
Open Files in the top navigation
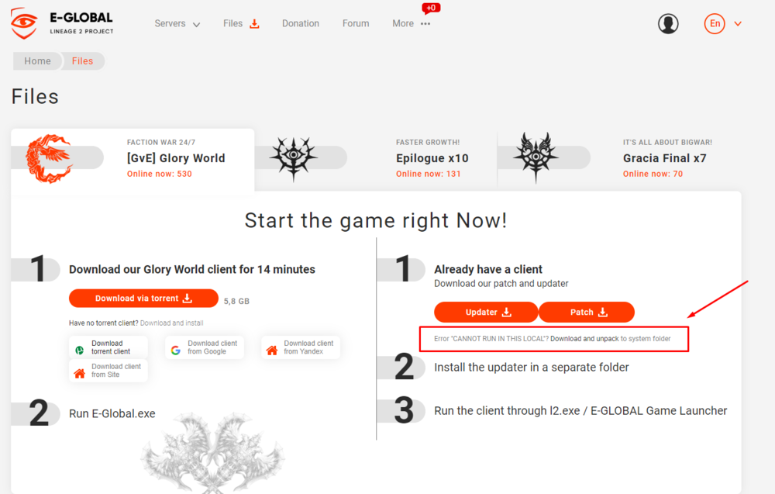[x=241, y=24]
